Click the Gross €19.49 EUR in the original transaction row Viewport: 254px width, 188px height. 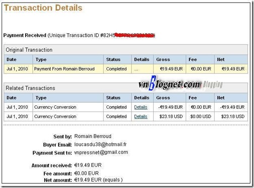click(x=171, y=69)
